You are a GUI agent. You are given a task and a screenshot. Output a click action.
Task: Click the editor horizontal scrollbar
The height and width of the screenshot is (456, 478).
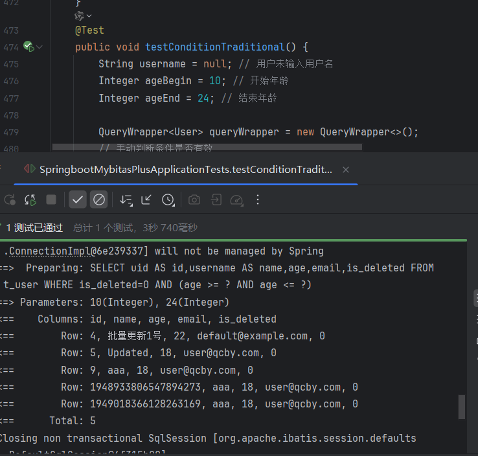[207, 147]
